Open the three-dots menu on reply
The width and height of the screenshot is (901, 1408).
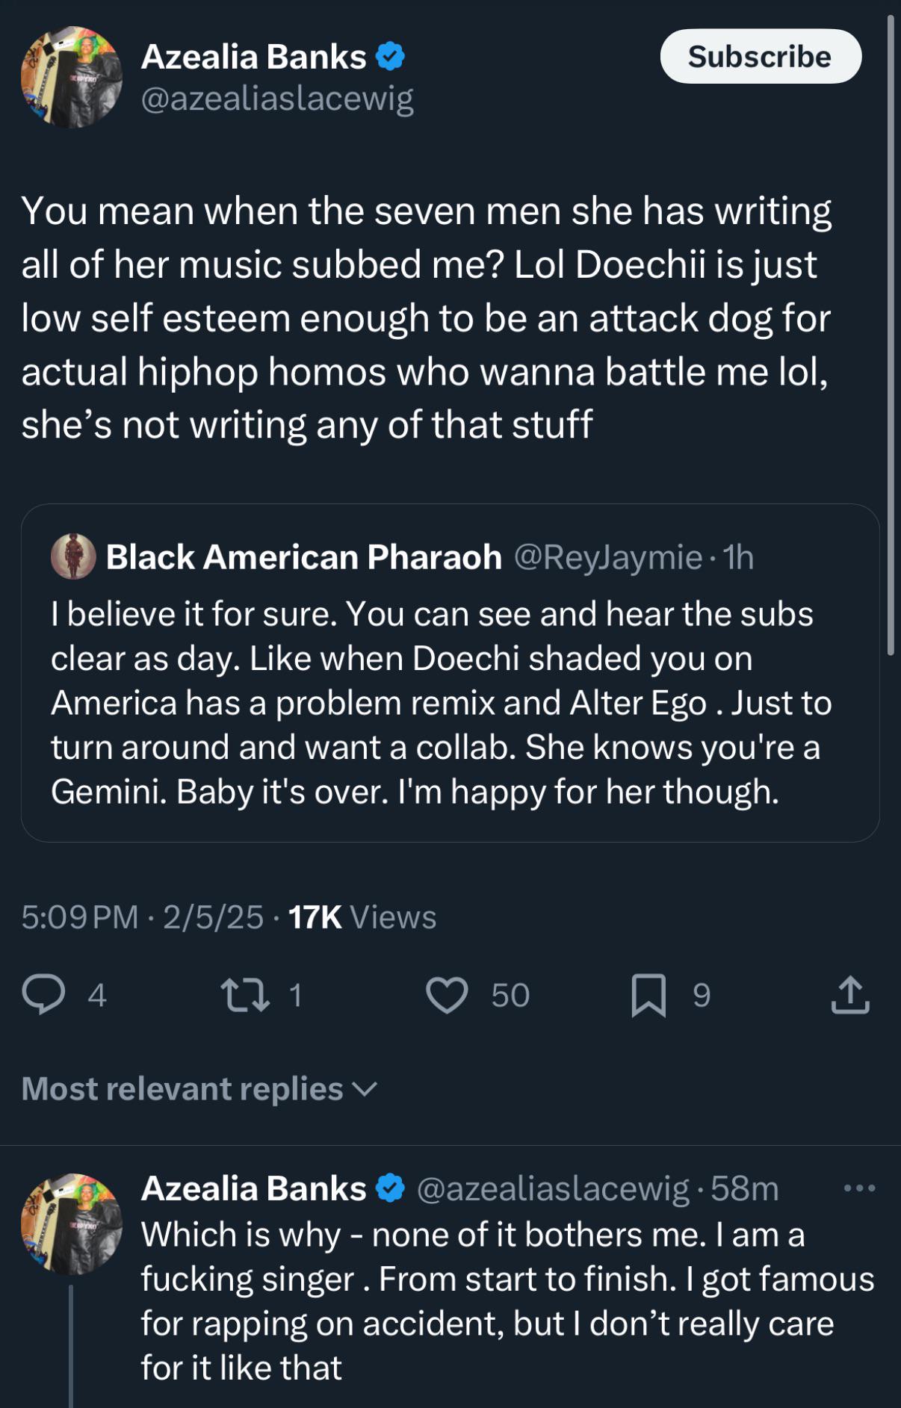859,1188
